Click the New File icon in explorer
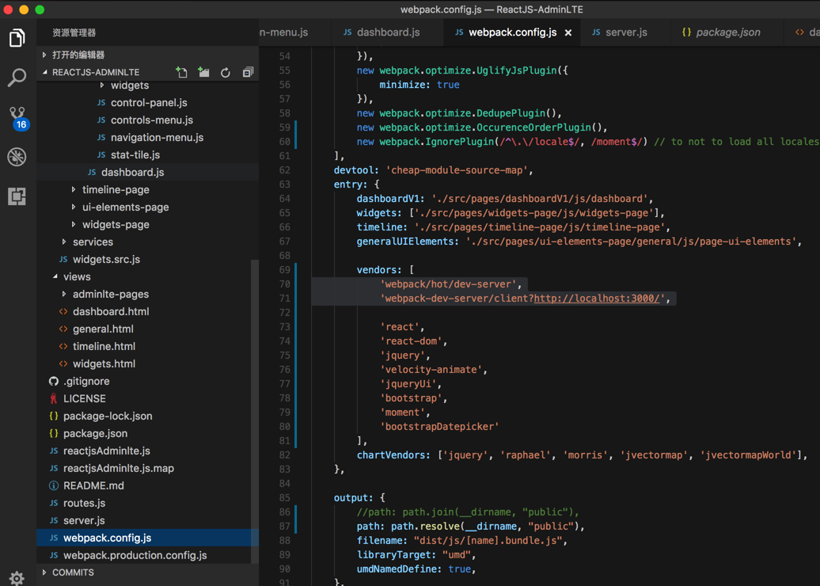820x586 pixels. coord(181,73)
